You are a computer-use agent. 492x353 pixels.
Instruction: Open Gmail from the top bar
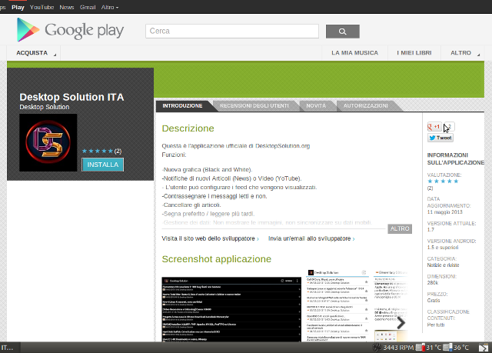(x=88, y=7)
